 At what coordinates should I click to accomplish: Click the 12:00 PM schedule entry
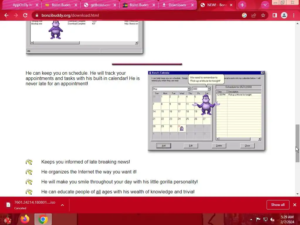[x=238, y=95]
